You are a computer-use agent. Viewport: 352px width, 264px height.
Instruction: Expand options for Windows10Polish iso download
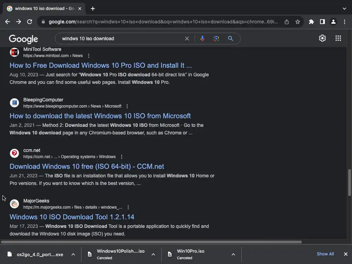point(153,254)
